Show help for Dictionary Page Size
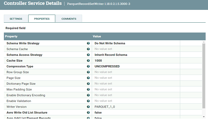 [88, 84]
